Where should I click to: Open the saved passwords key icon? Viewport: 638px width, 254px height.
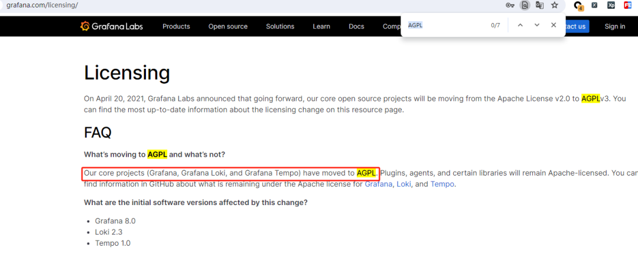tap(510, 5)
